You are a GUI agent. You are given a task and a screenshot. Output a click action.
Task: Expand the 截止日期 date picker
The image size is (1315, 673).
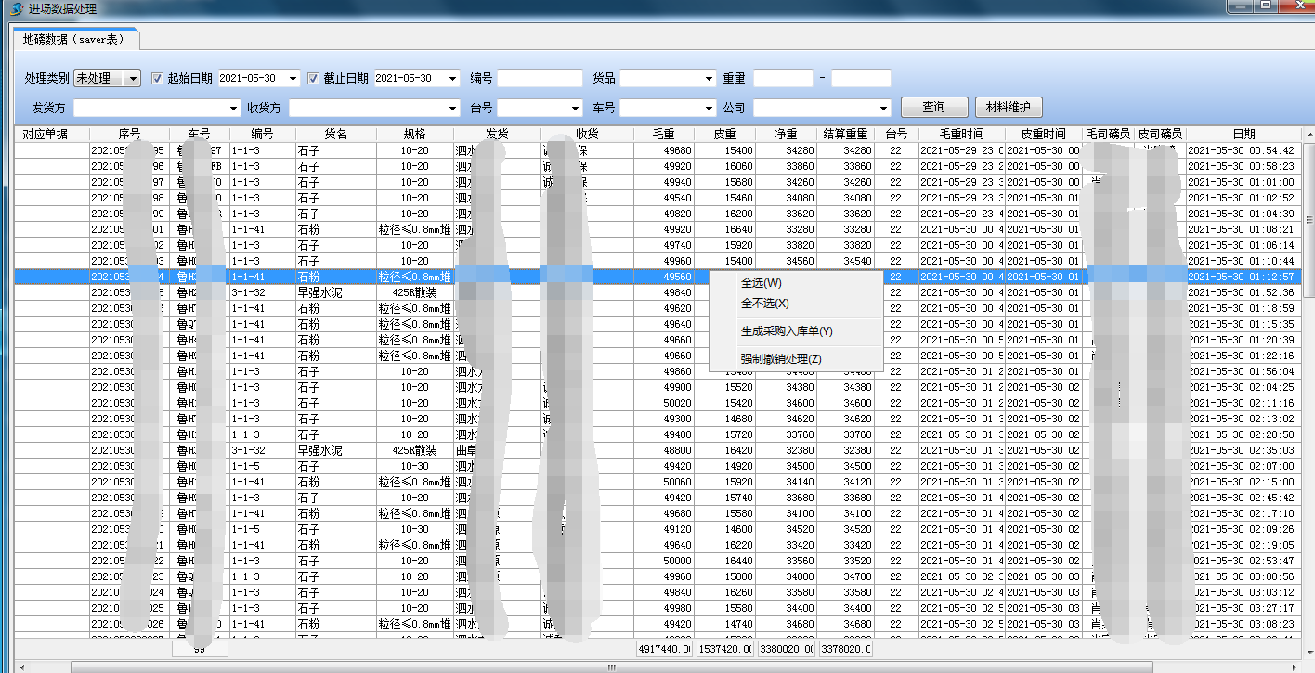click(x=452, y=79)
